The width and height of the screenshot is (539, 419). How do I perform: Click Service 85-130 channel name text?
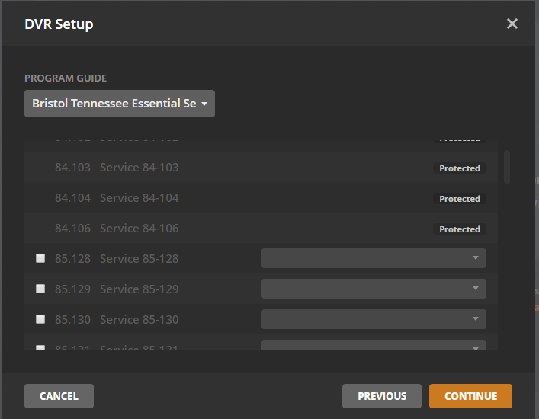click(139, 320)
